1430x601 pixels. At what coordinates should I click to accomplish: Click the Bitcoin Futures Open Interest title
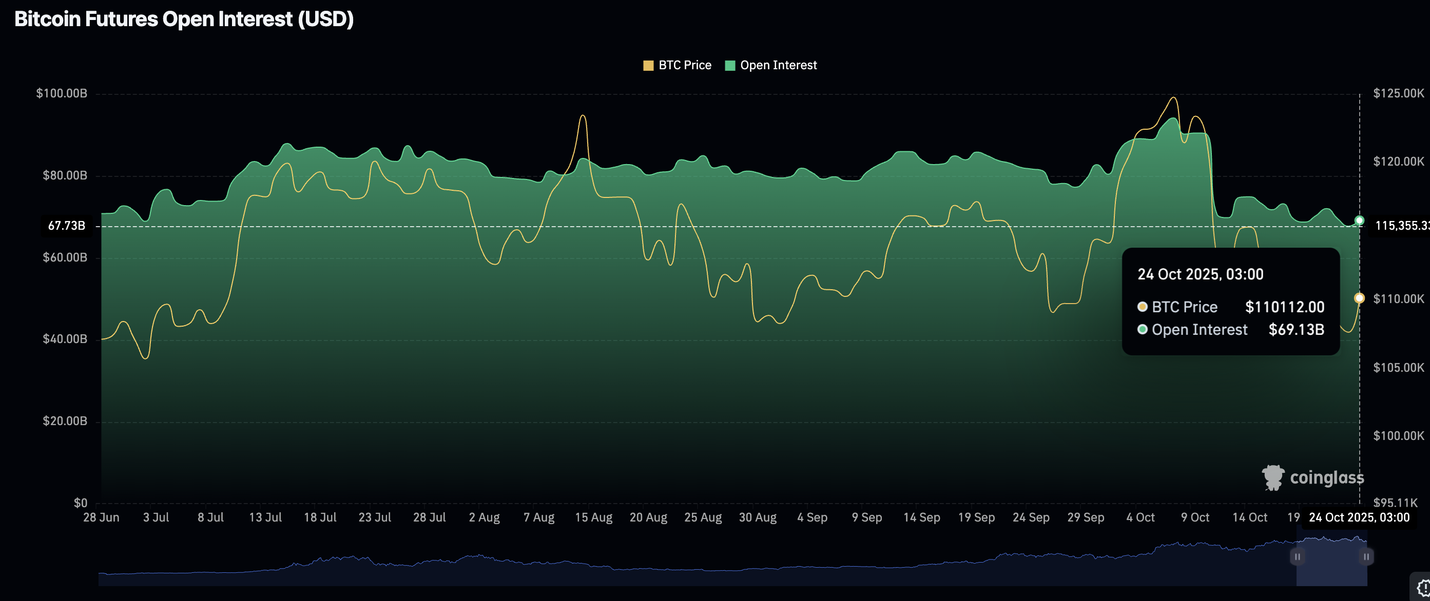pos(184,19)
